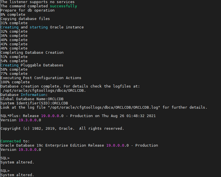Click the SQL*Plus release banner line
The image size is (221, 177).
pyautogui.click(x=78, y=116)
